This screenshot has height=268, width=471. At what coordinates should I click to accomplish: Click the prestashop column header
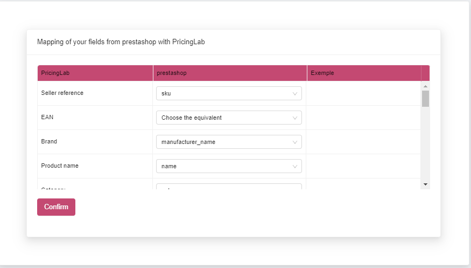(x=172, y=73)
